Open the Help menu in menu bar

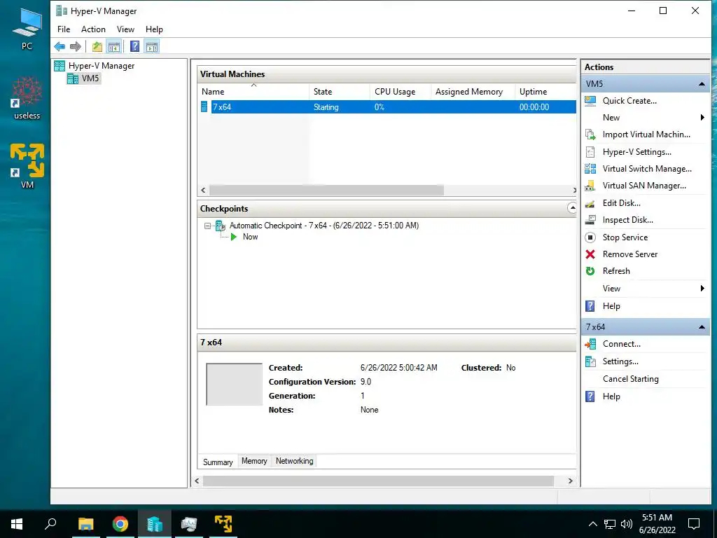pos(154,29)
